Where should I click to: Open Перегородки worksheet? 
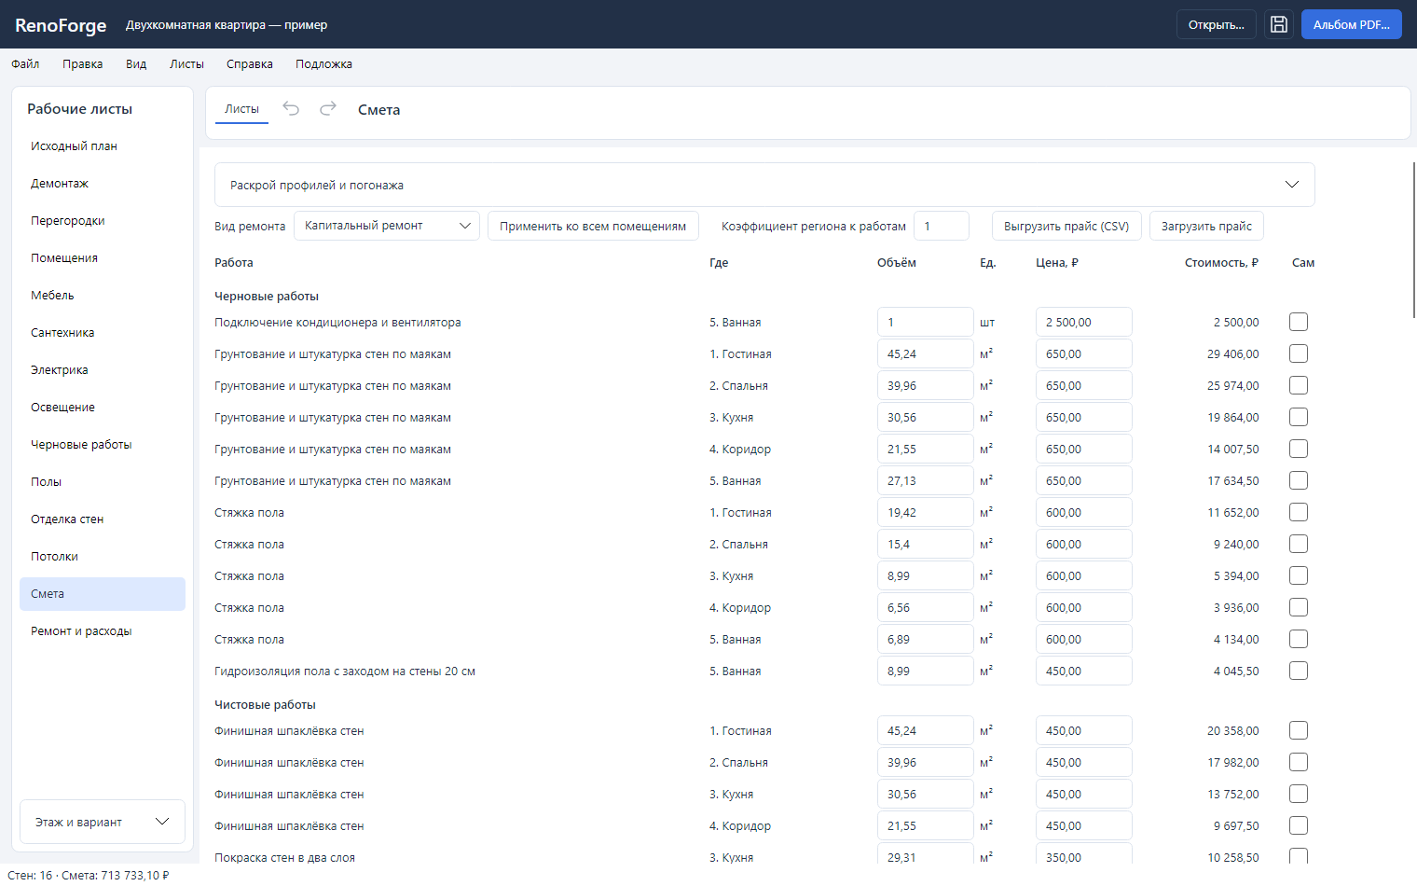point(103,221)
